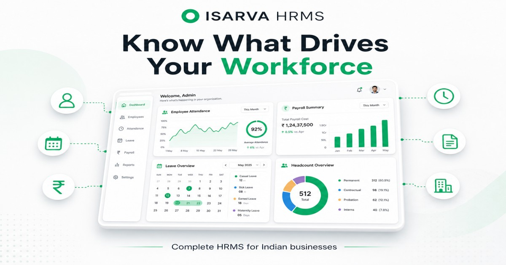Click the person icon circle beside the dashboard
The image size is (506, 265).
(x=67, y=101)
